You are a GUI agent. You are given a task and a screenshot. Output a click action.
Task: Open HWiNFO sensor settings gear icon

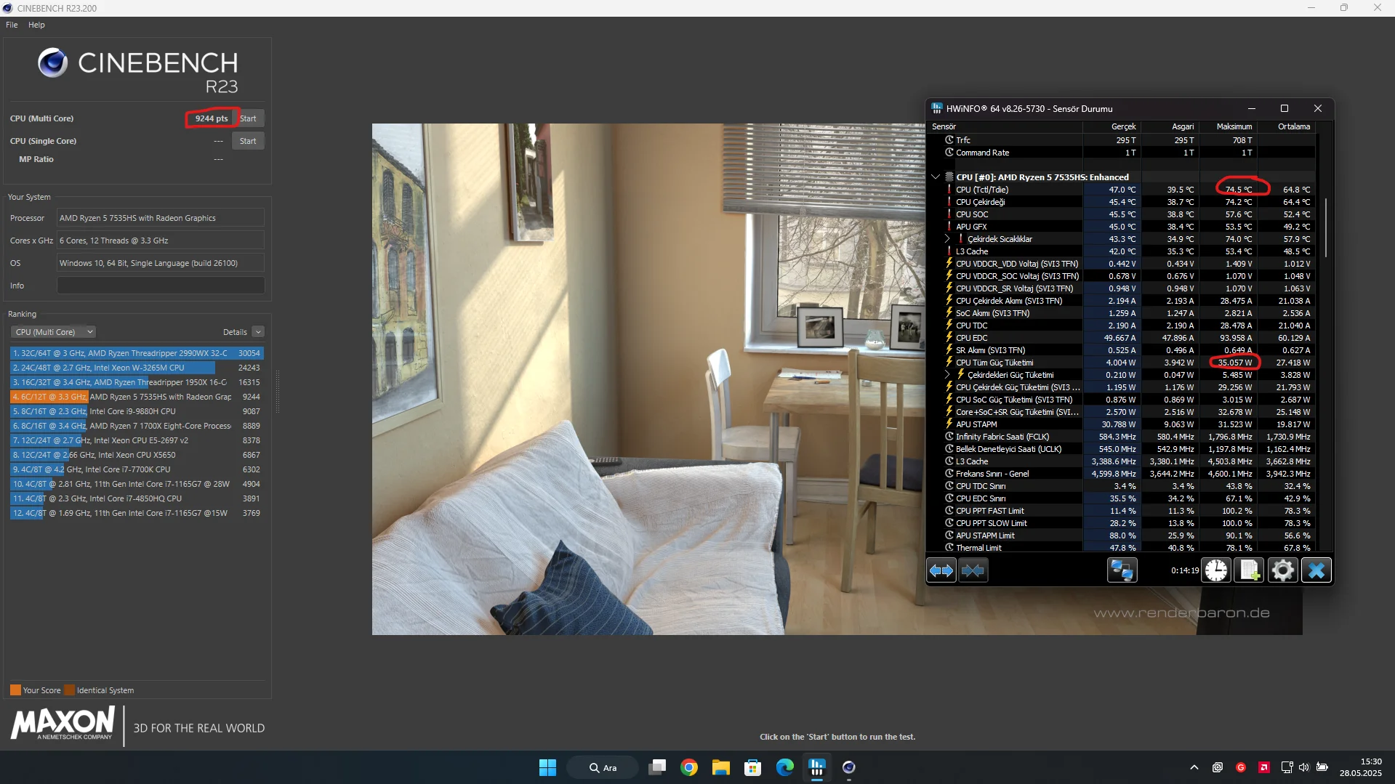click(x=1282, y=570)
